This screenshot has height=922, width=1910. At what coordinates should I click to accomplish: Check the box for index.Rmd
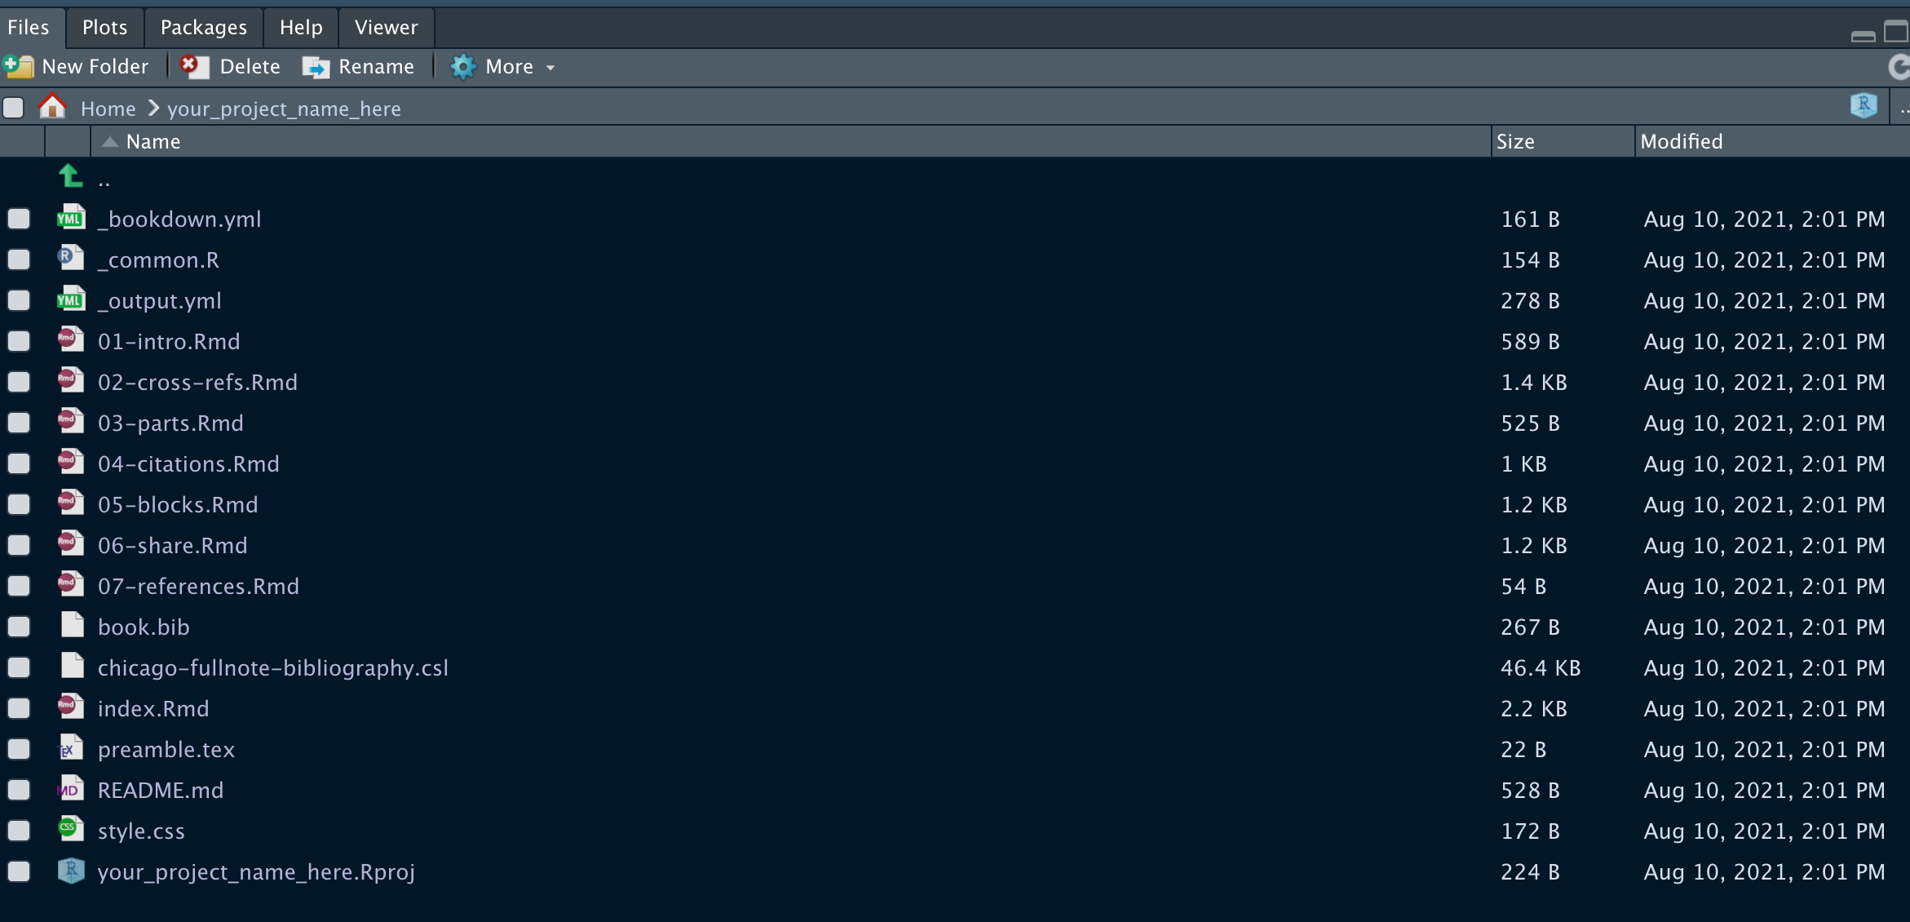[19, 708]
